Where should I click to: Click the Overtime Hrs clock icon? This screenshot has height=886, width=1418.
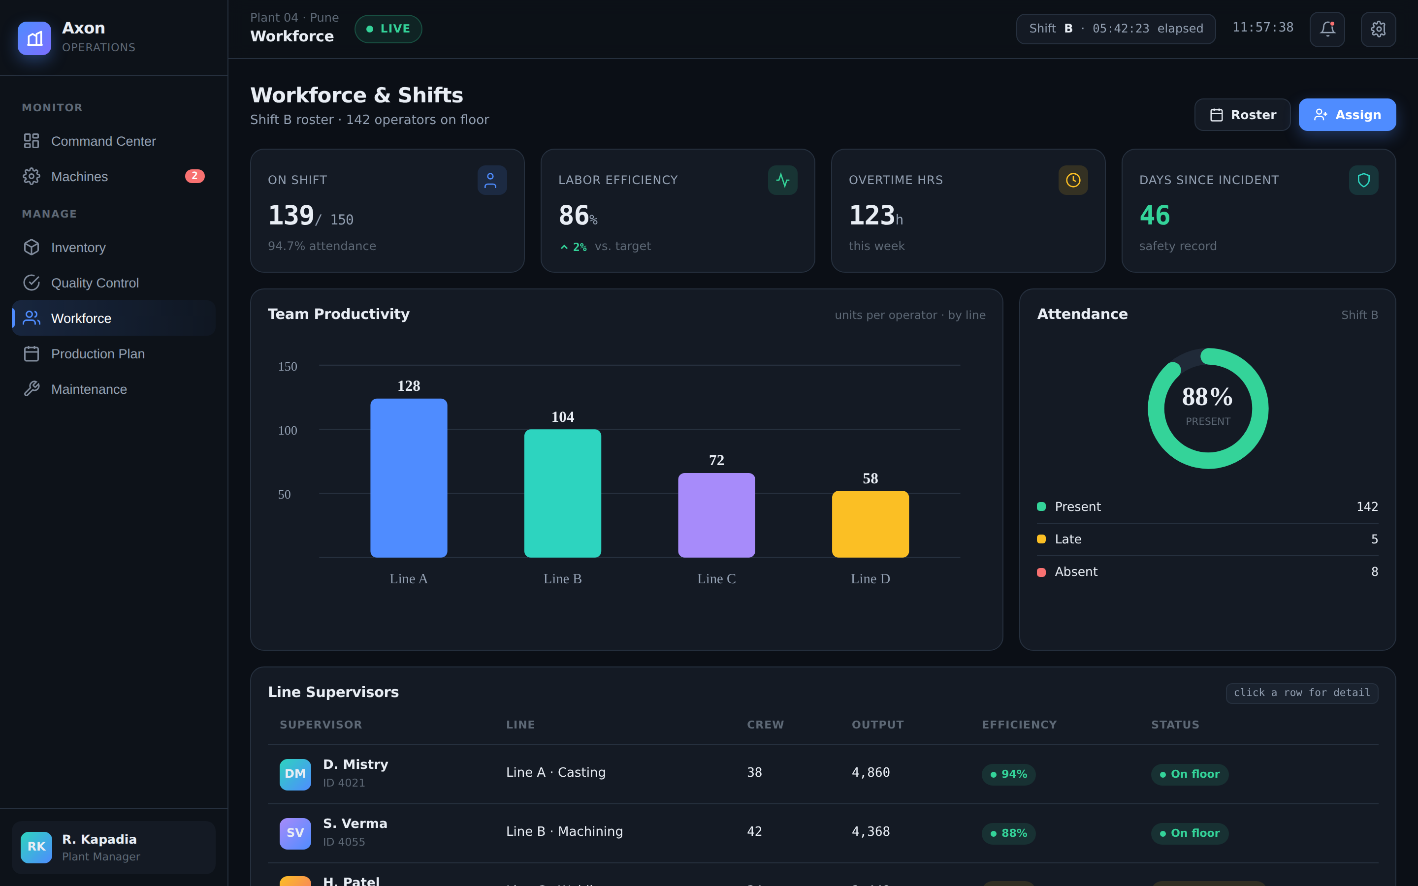coord(1073,180)
